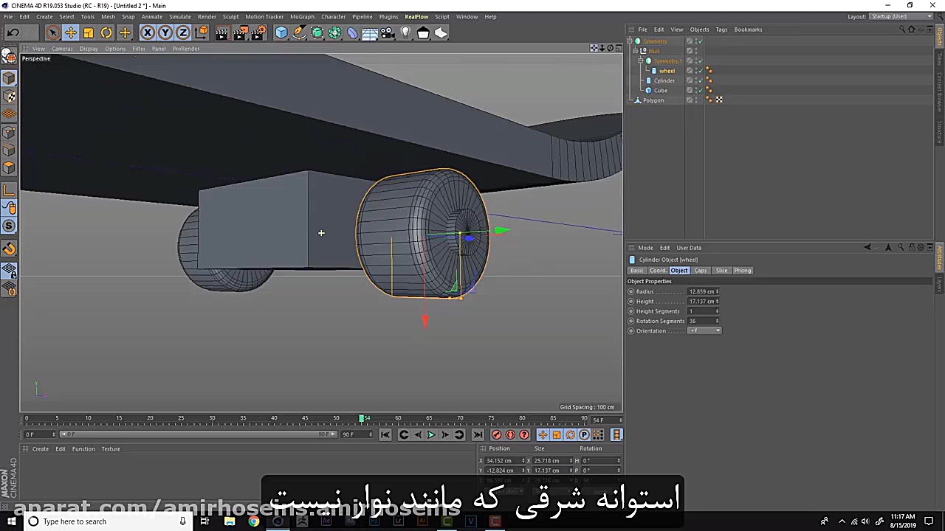Viewport: 945px width, 531px height.
Task: Select the Scale tool
Action: coord(89,32)
